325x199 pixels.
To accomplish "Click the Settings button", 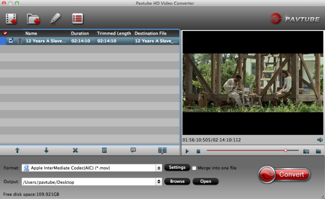I will pyautogui.click(x=177, y=168).
